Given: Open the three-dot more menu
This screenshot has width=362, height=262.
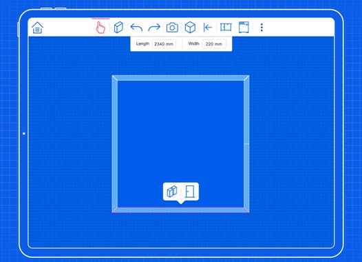Looking at the screenshot, I should click(x=262, y=28).
